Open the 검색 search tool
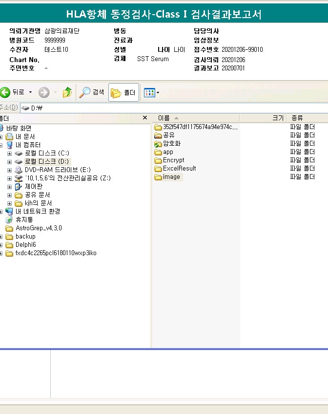Viewport: 328px width, 414px height. (92, 92)
